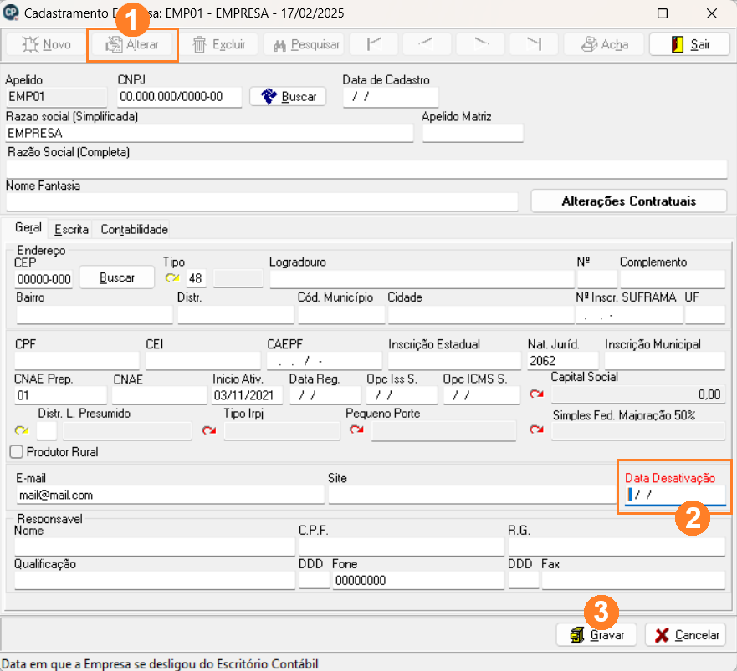Click the Logradouro field
The image size is (737, 671).
(x=422, y=279)
